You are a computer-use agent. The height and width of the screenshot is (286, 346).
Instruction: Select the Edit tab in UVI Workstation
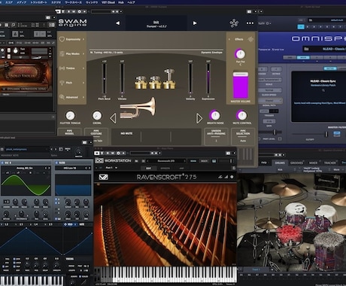point(148,169)
